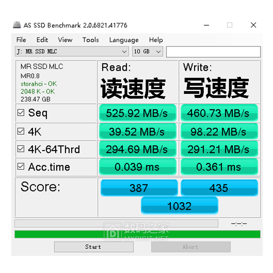The height and width of the screenshot is (273, 273).
Task: Click the MR0.8 firmware version text
Action: [x=30, y=76]
